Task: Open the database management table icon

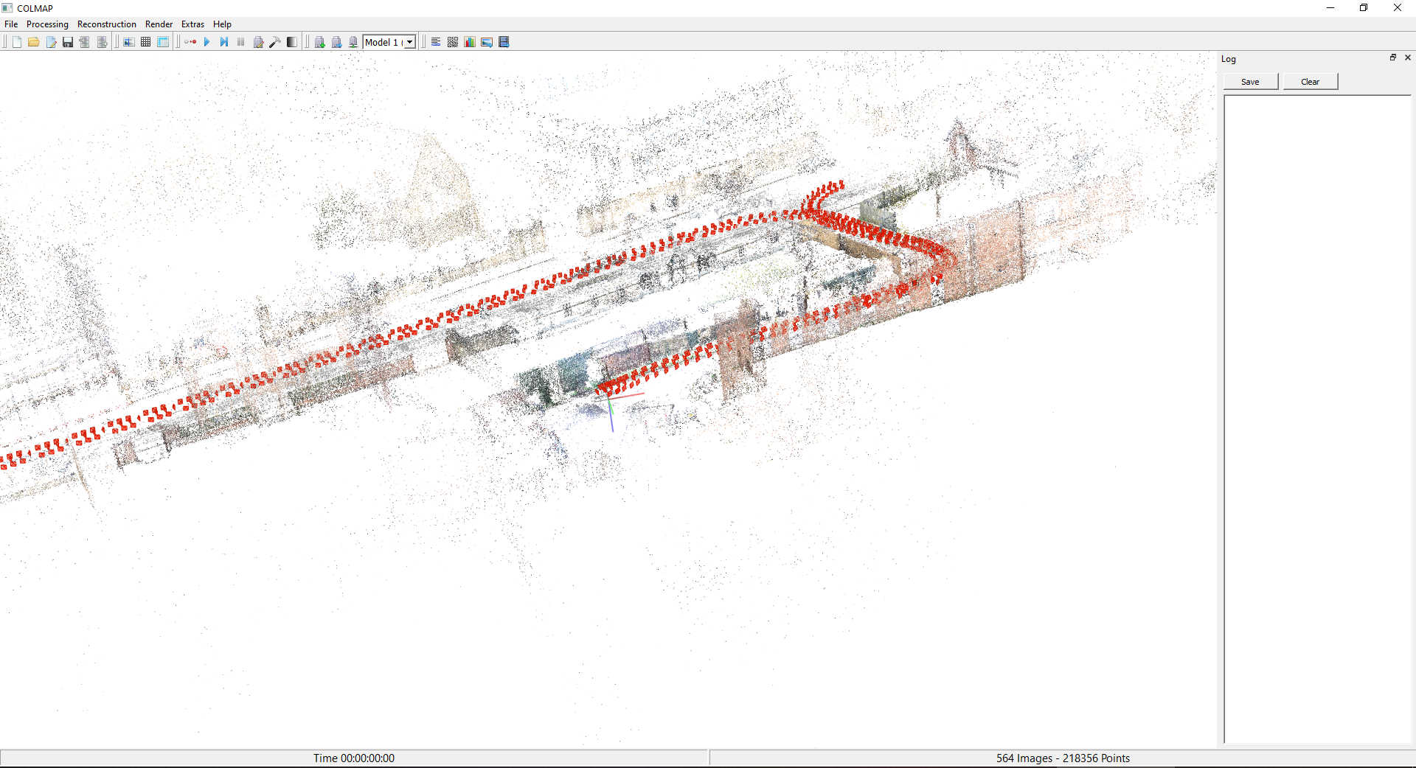Action: 163,42
